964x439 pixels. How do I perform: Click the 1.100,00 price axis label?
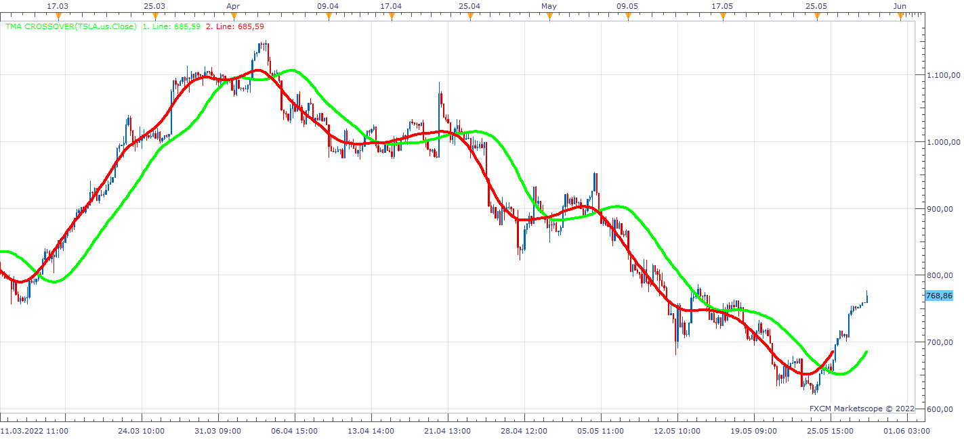[x=944, y=75]
